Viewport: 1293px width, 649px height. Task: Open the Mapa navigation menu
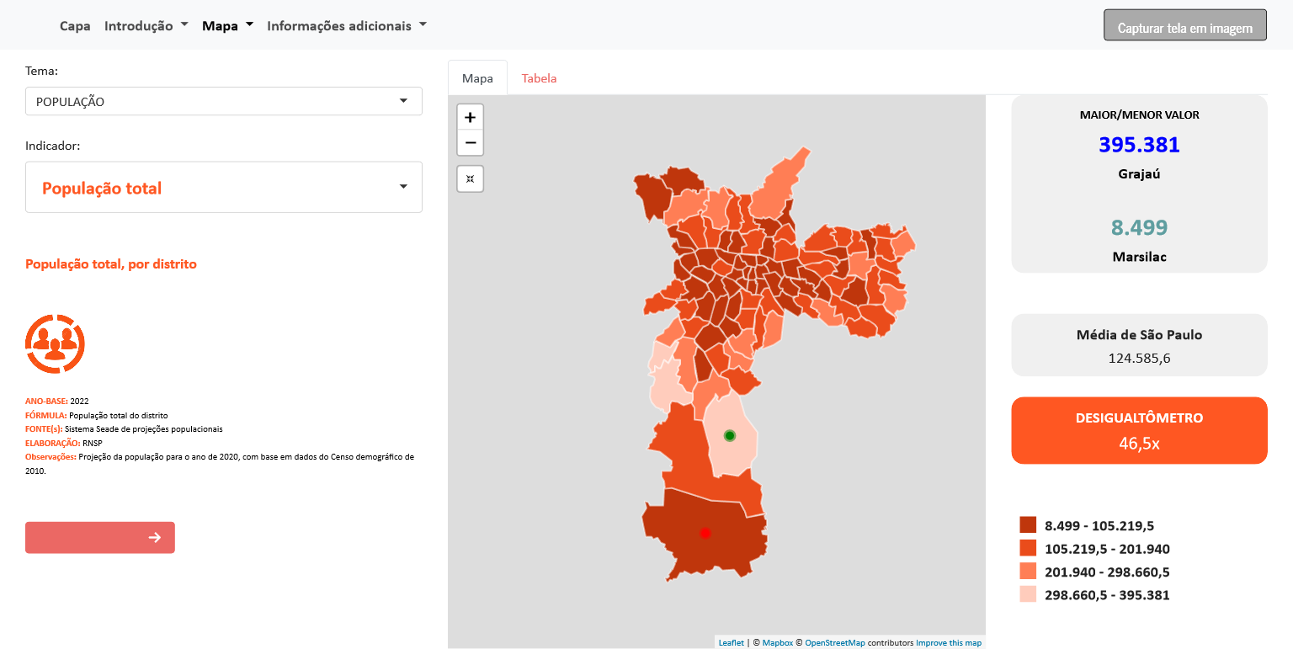[227, 25]
